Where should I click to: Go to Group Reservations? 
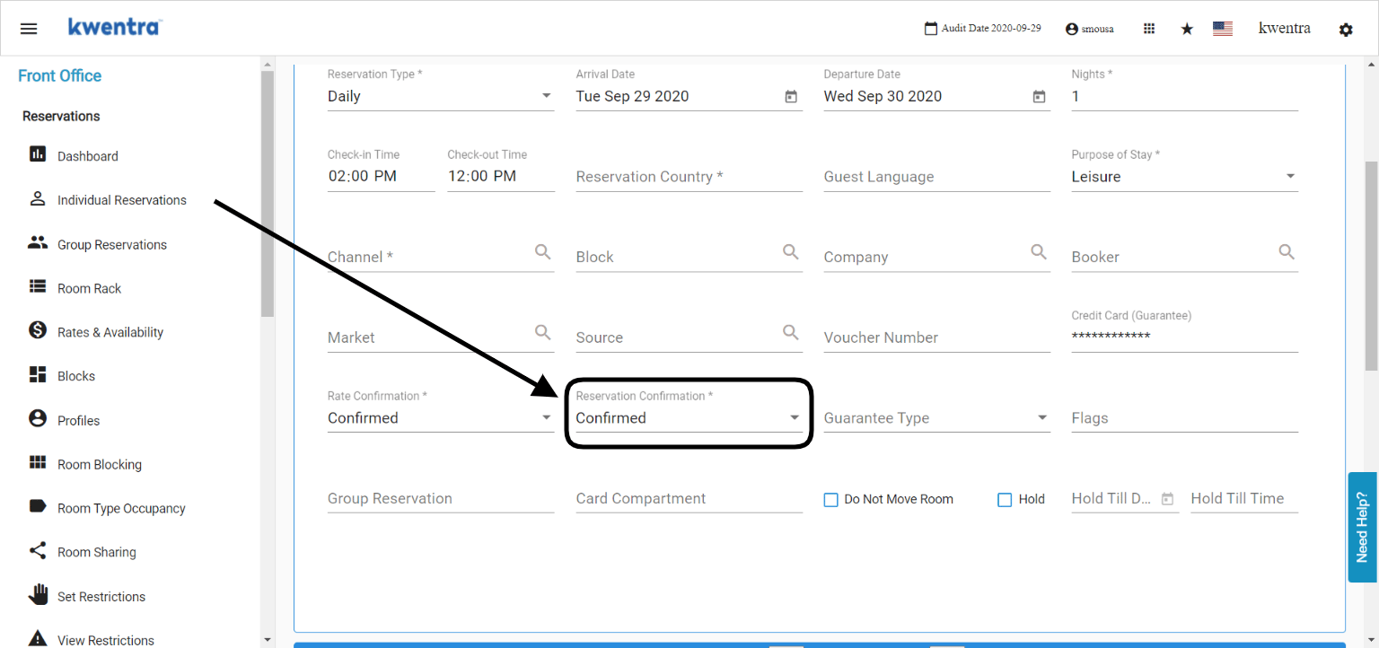(x=112, y=244)
